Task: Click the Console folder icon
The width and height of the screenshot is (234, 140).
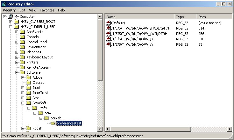Action: click(x=22, y=37)
